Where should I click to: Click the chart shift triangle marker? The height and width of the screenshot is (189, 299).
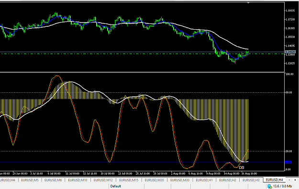248,3
